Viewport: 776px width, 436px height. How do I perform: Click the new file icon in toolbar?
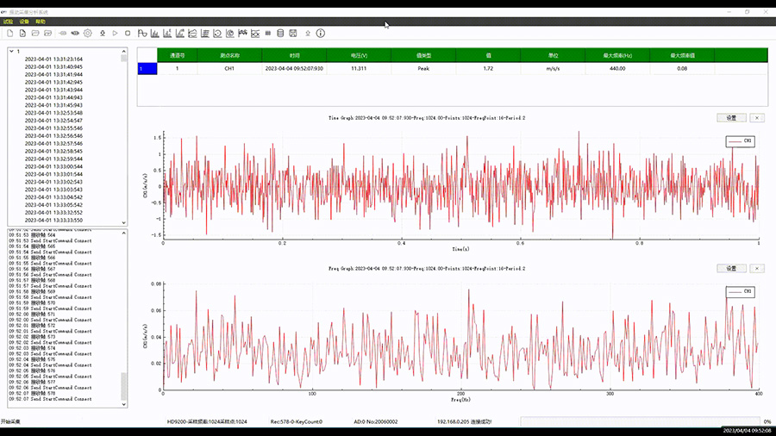[9, 33]
